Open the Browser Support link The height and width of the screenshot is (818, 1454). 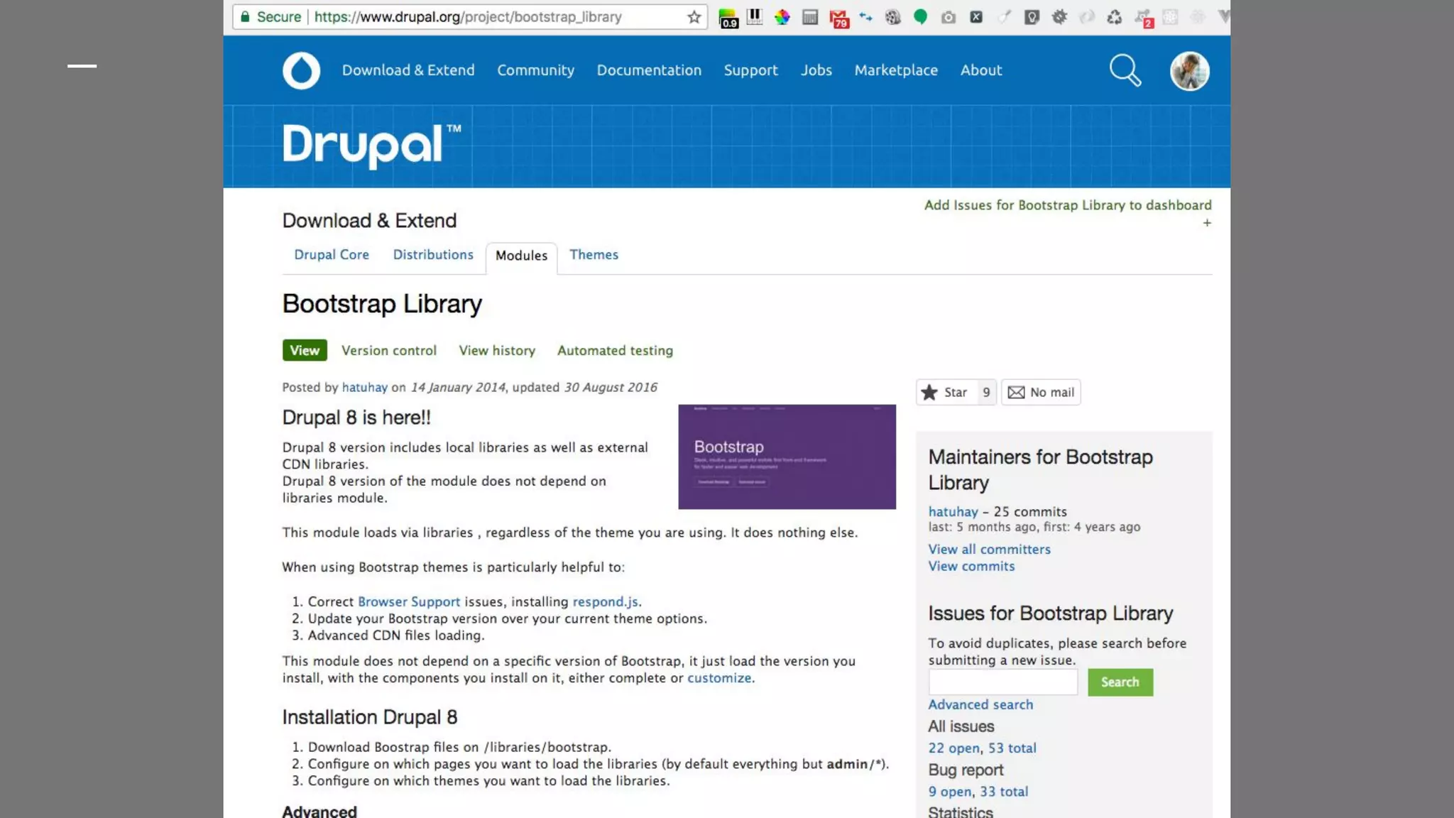[x=409, y=601]
